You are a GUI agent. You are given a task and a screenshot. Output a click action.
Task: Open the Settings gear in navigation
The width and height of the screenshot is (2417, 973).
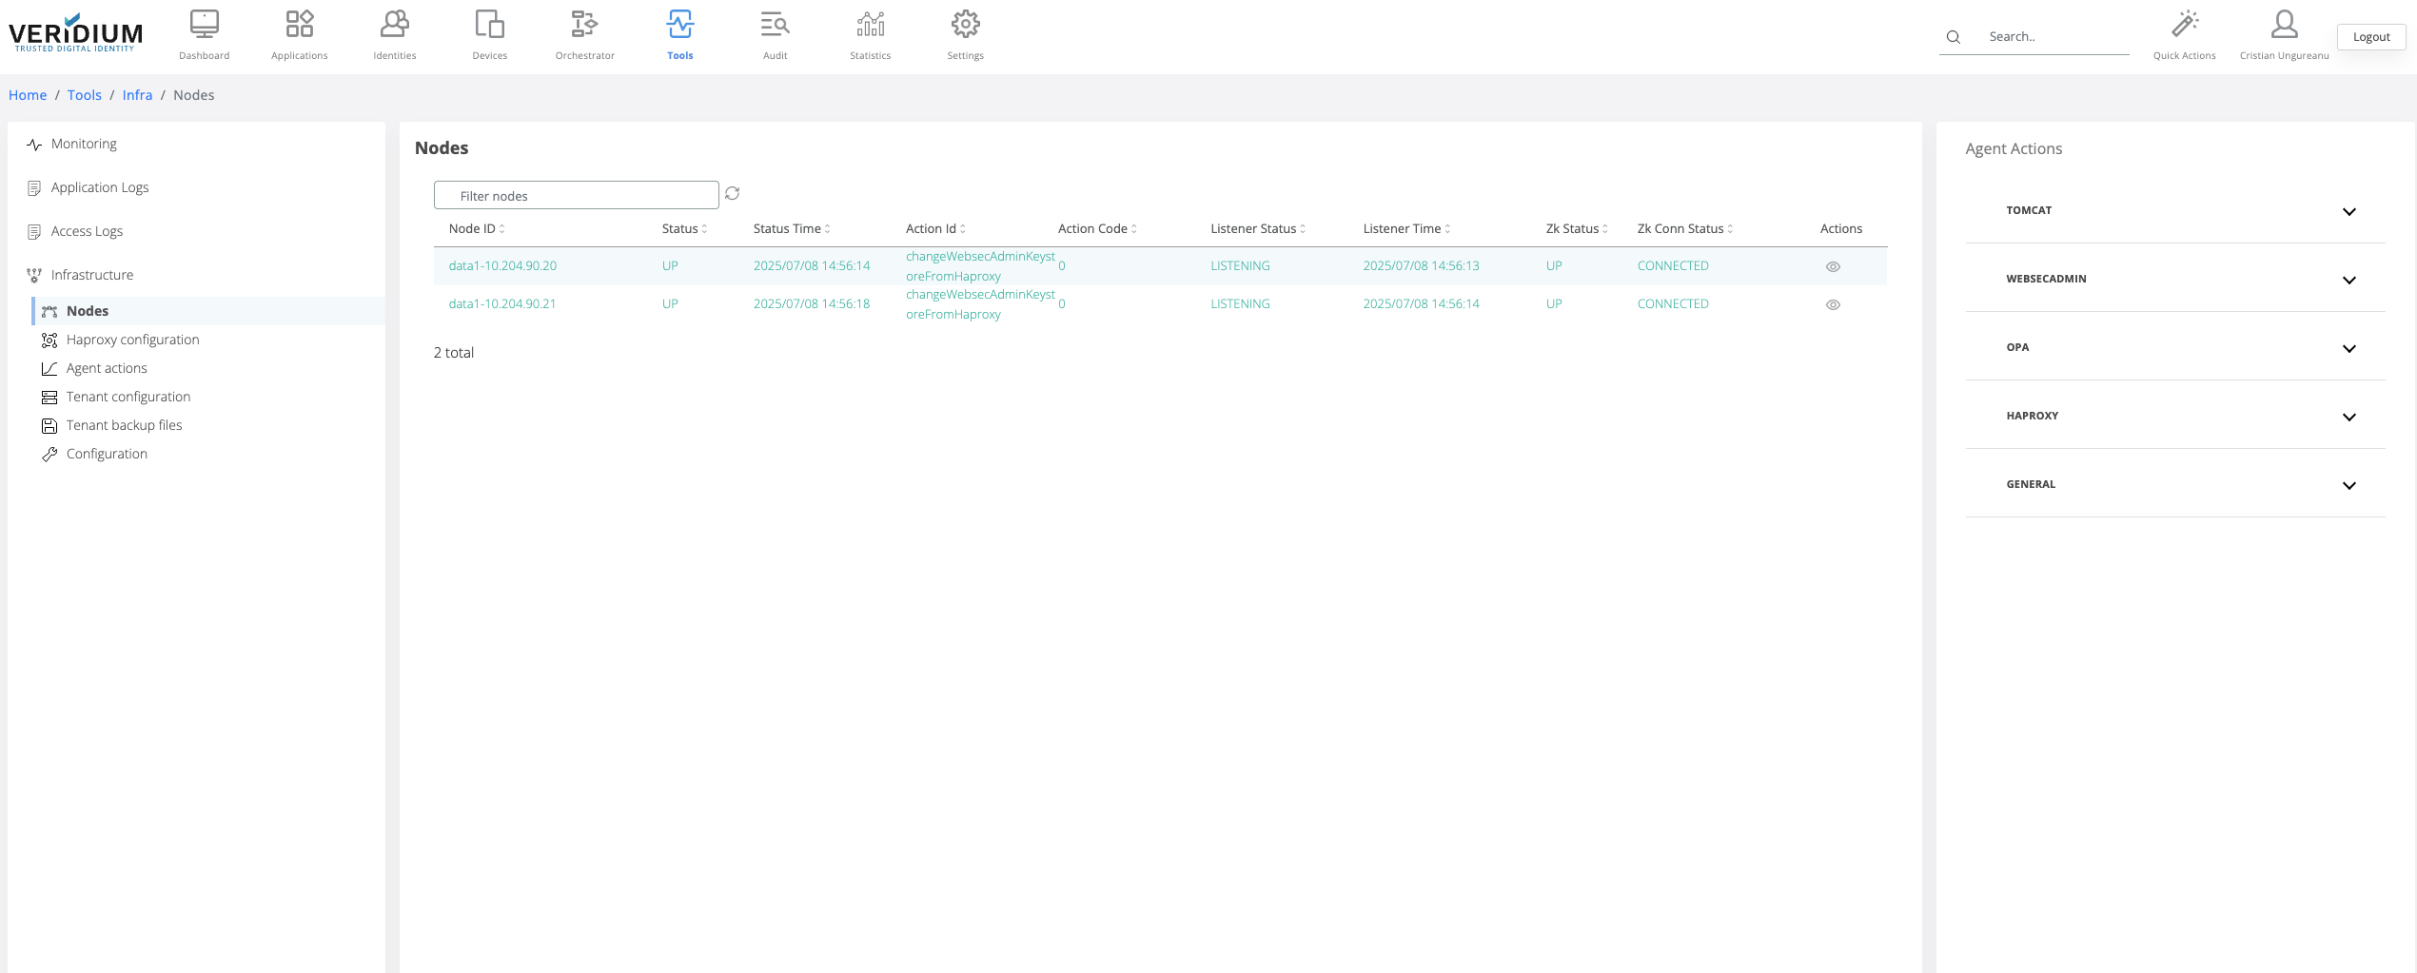click(x=965, y=25)
